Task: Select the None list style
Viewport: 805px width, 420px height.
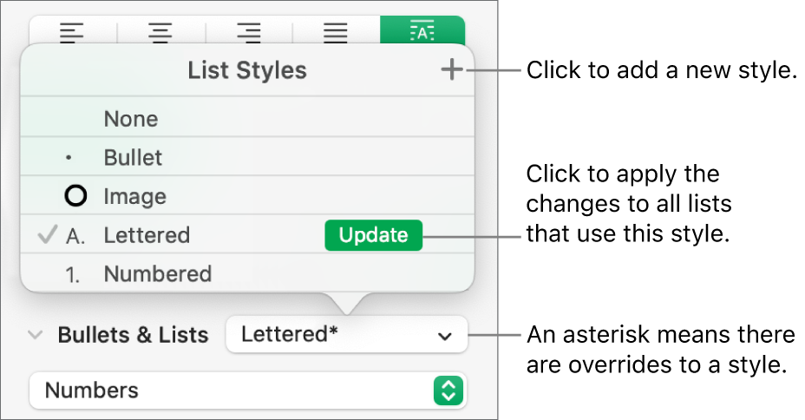Action: point(131,119)
